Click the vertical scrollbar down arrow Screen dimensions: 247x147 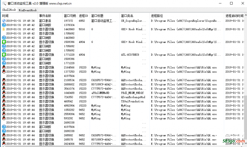[x=245, y=144]
